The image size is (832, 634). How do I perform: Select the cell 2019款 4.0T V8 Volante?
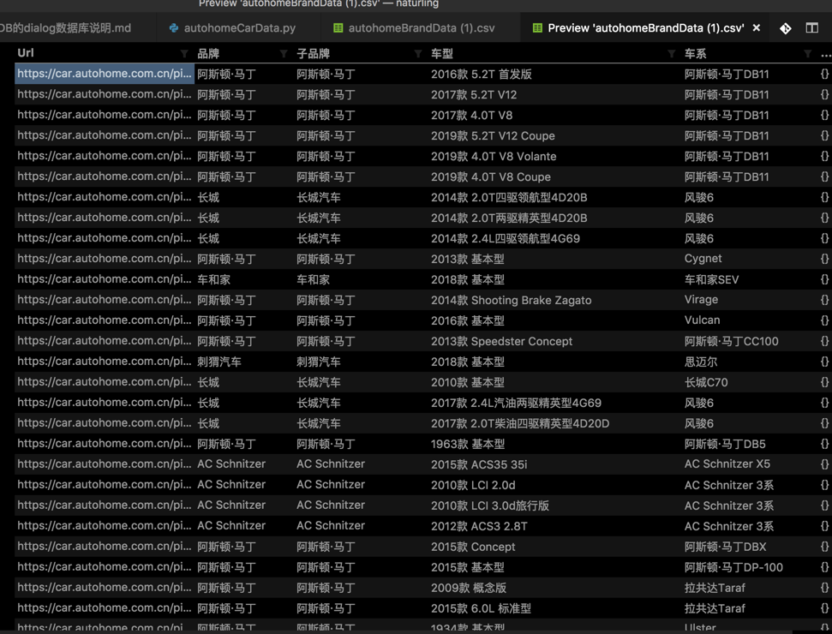tap(494, 157)
